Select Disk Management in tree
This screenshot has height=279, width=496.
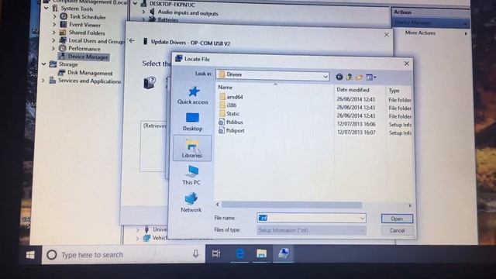[90, 73]
